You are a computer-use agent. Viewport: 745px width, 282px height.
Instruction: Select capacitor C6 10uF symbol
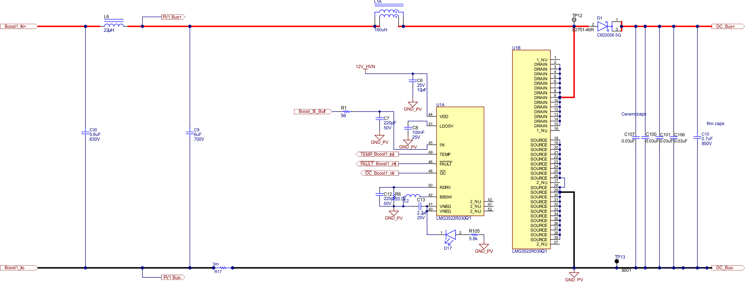[x=413, y=81]
